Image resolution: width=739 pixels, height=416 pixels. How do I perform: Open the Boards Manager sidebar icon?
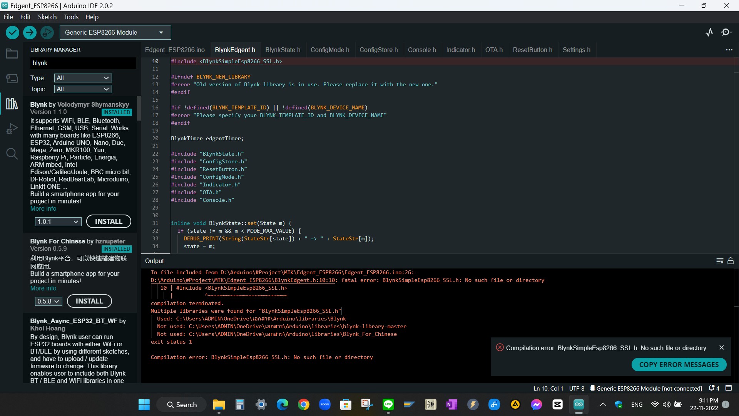tap(12, 79)
